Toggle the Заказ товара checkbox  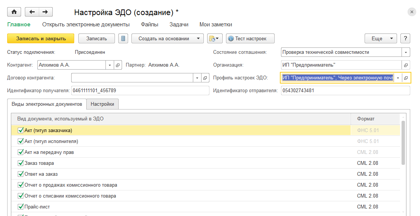(x=21, y=163)
